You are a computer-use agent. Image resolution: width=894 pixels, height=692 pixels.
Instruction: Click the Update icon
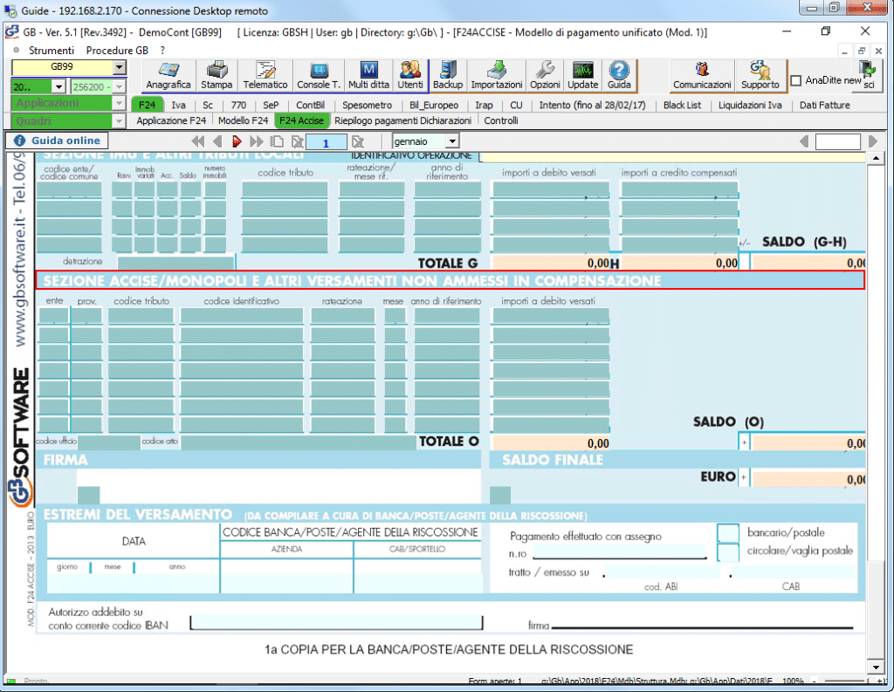coord(582,75)
